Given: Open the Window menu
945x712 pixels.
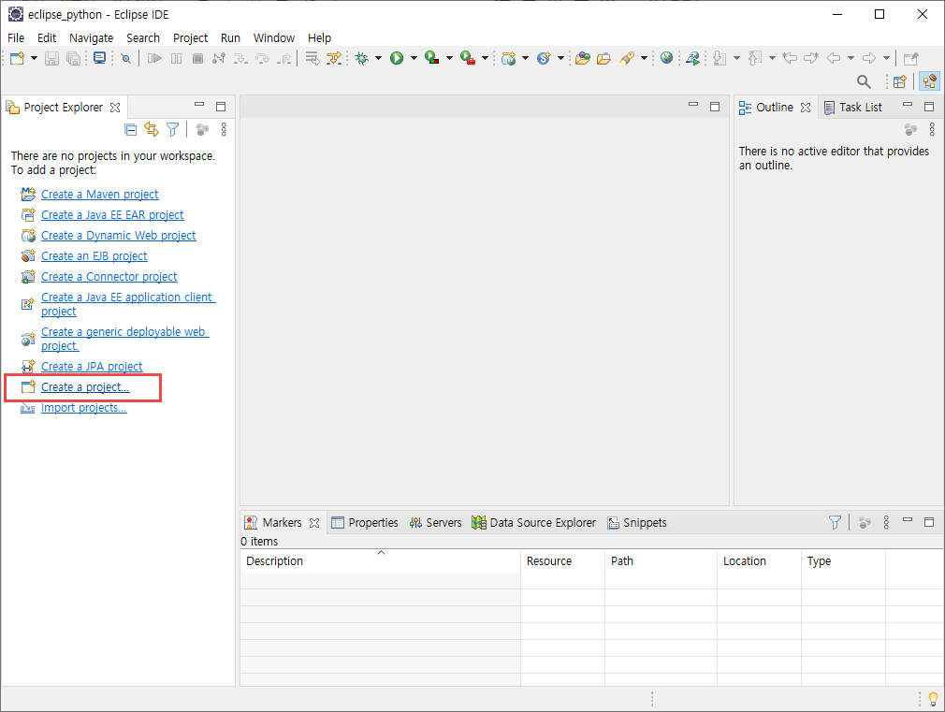Looking at the screenshot, I should coord(274,38).
